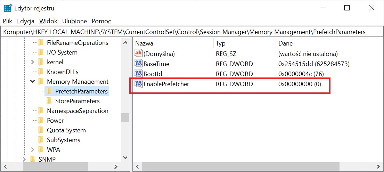Select the I/O System folder icon
Viewport: 384px width, 172px height.
41,52
